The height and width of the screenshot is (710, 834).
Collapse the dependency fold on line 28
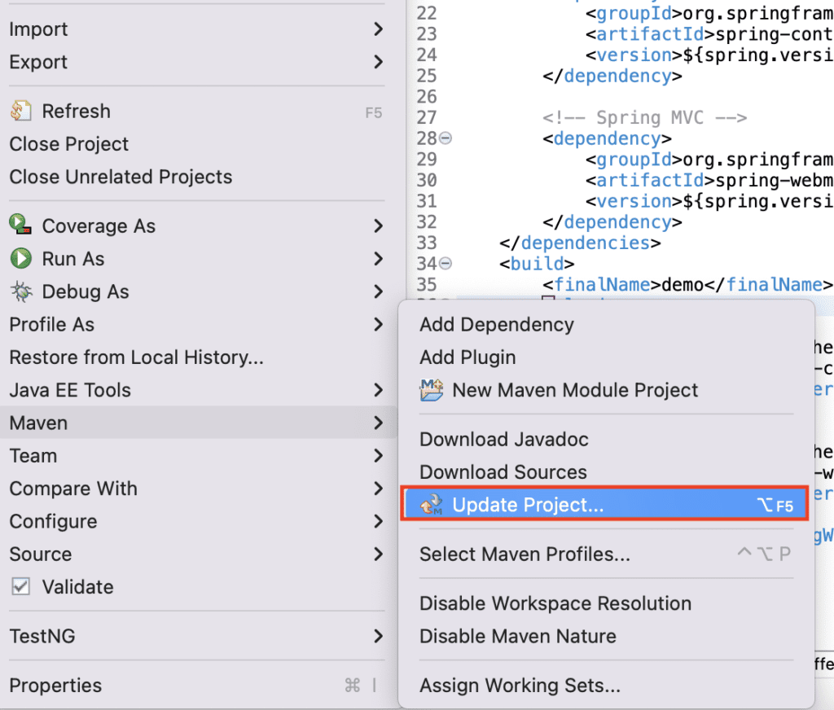tap(446, 138)
